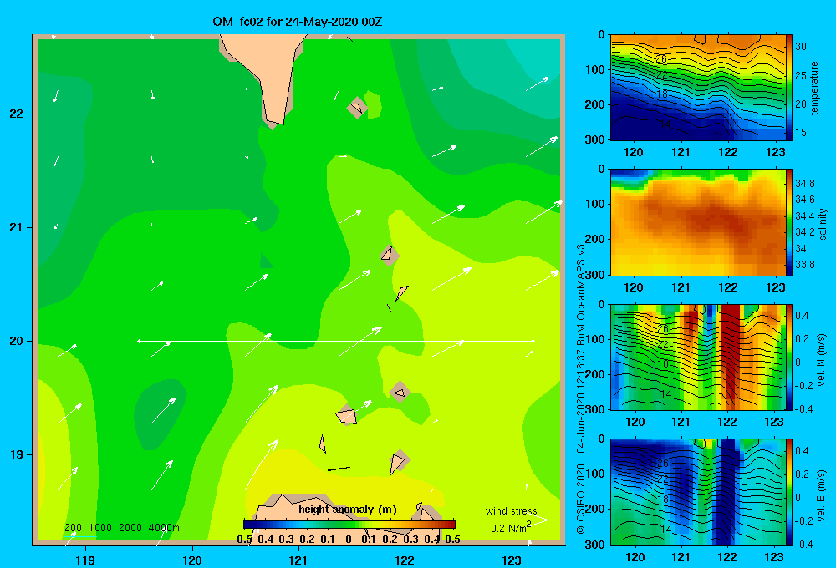Select latitude label 22 on main map axis
This screenshot has width=836, height=568.
[16, 114]
